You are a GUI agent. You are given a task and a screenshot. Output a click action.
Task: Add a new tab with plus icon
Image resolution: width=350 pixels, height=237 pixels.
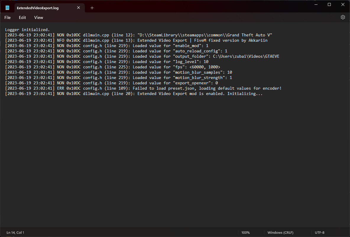92,8
